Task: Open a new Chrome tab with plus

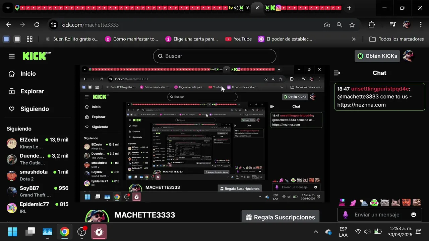Action: click(x=349, y=8)
